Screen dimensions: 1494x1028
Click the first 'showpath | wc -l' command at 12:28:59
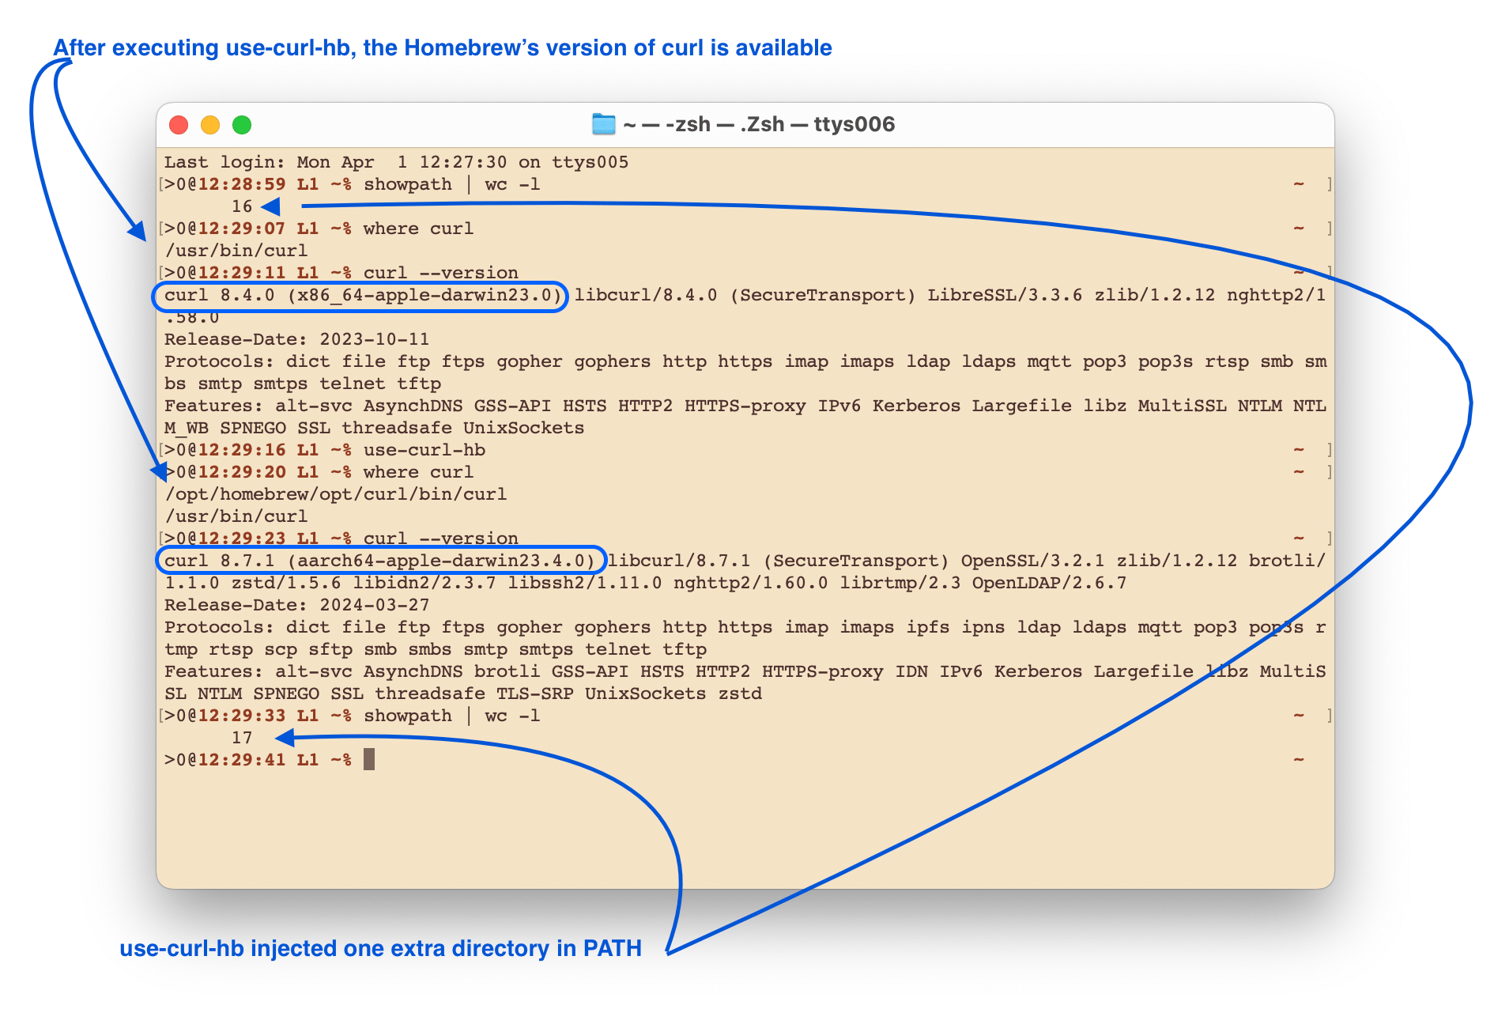click(452, 184)
